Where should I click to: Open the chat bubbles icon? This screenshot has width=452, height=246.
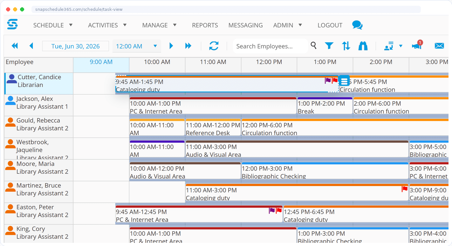coord(357,25)
